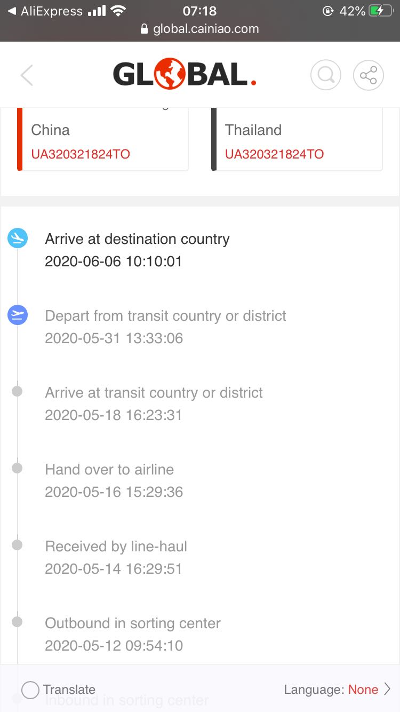The width and height of the screenshot is (400, 712).
Task: Tap the share icon button
Action: [x=369, y=75]
